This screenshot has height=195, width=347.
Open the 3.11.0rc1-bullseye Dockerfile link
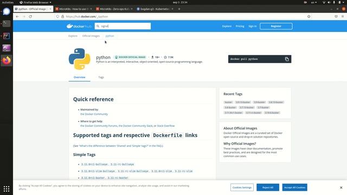click(94, 164)
